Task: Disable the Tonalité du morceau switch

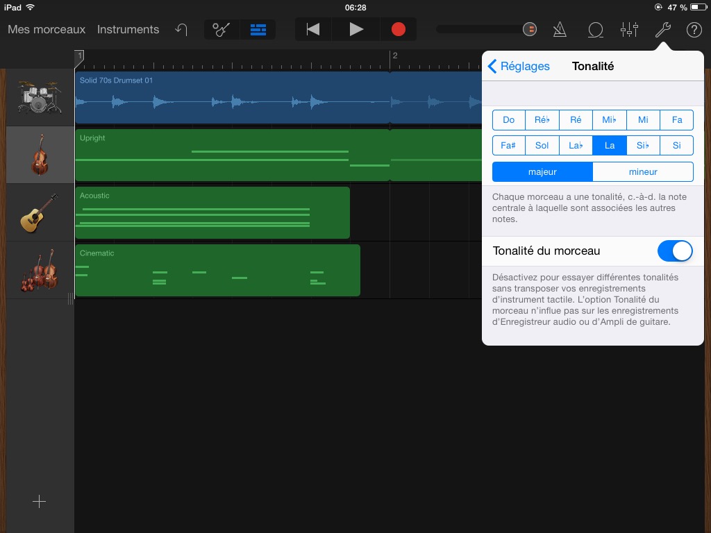Action: 674,251
